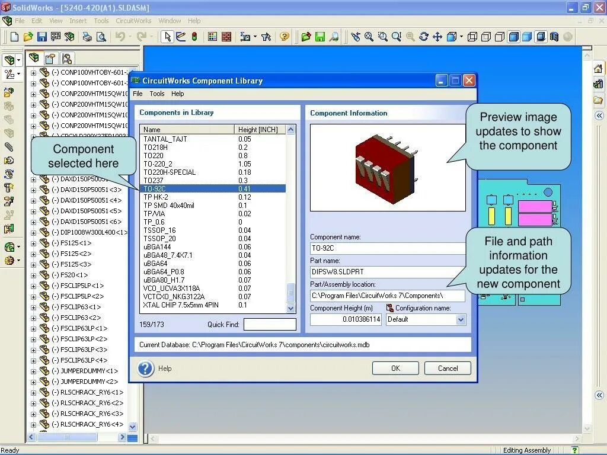Screen dimensions: 607x455
Task: Select the TO220 row in library list
Action: pyautogui.click(x=213, y=156)
